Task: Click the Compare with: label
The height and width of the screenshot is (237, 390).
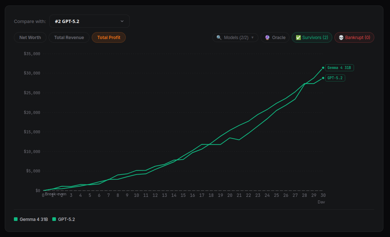Action: point(30,22)
